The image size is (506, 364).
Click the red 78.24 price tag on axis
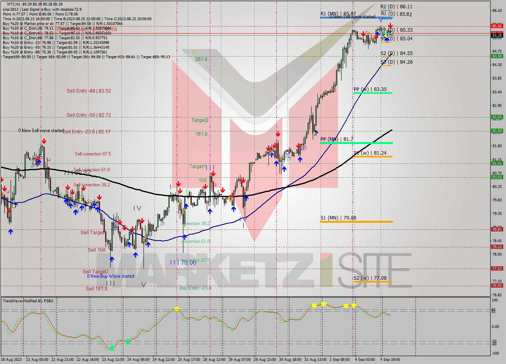[497, 246]
